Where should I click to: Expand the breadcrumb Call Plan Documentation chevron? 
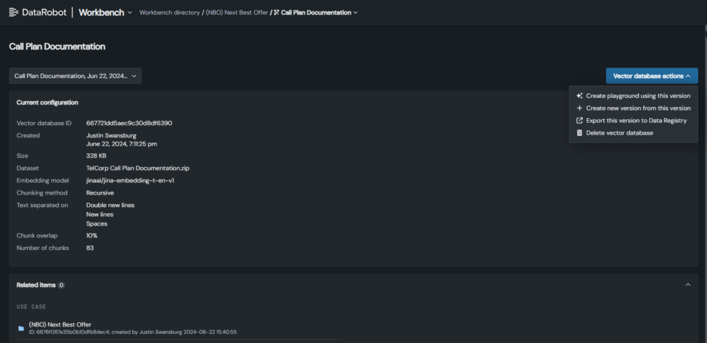356,12
